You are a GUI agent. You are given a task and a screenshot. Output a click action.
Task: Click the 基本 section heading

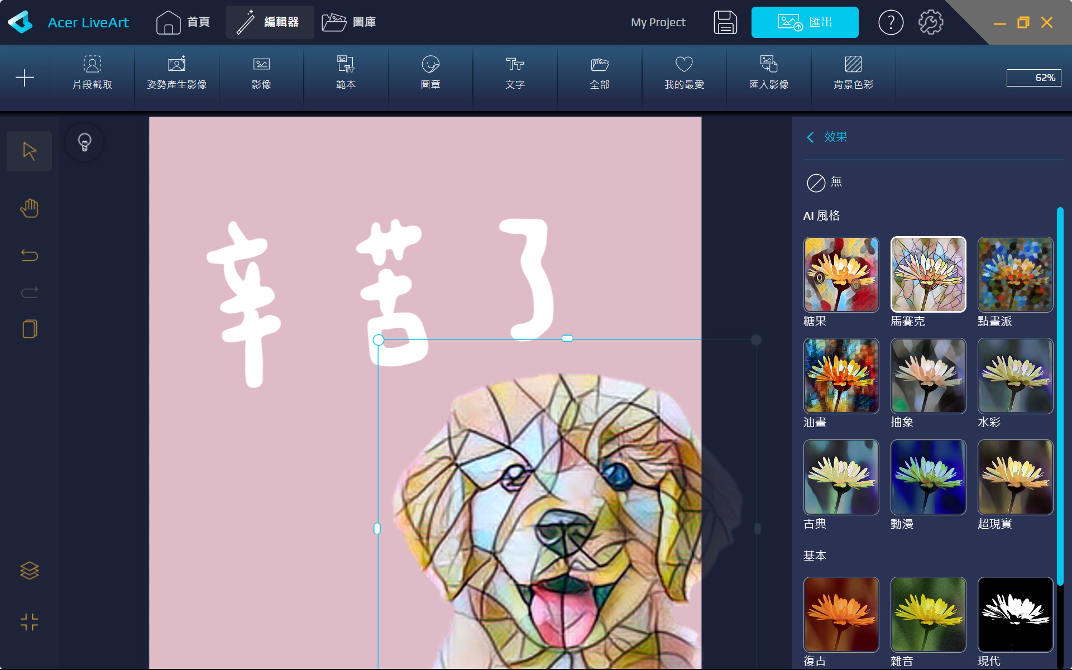coord(815,556)
